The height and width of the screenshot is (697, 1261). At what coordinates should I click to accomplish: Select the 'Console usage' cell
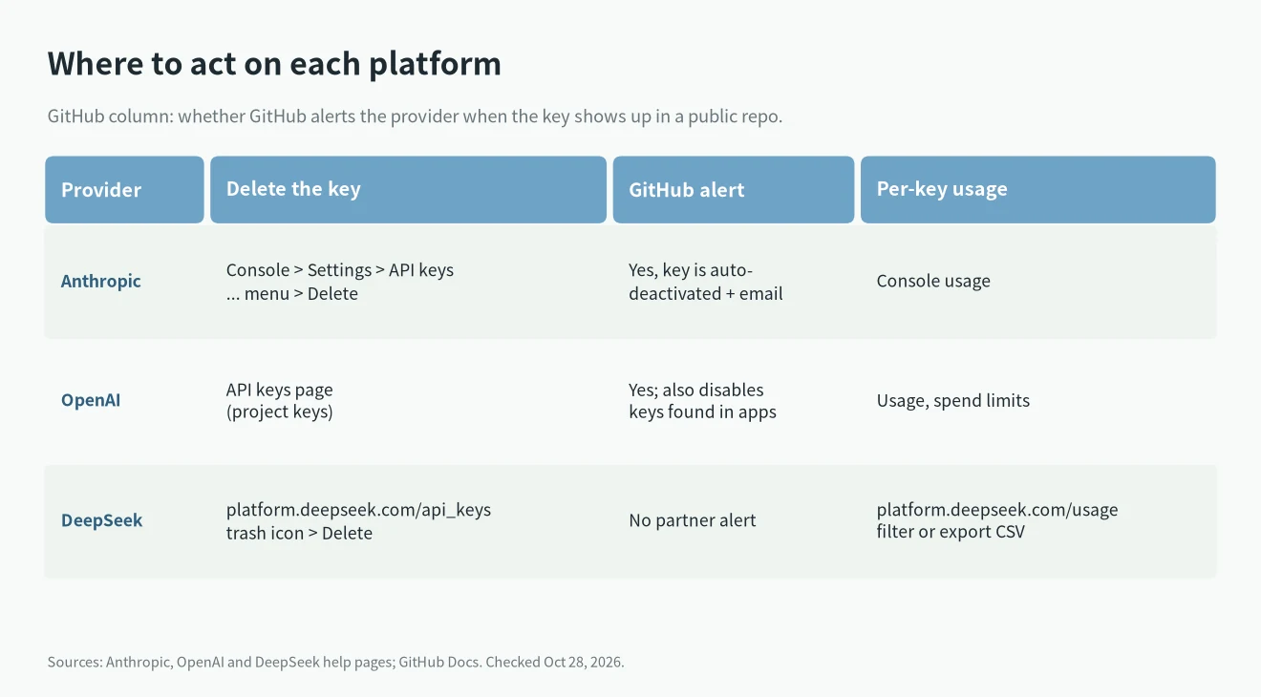coord(933,281)
